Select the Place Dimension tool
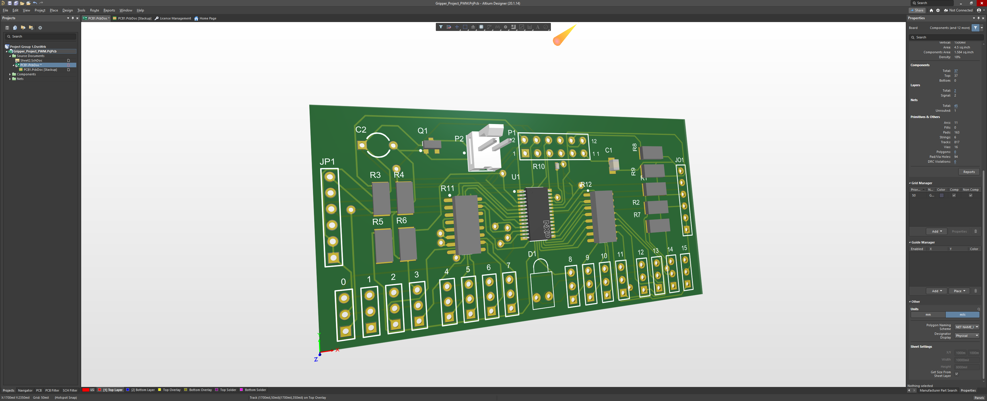Screen dimensions: 987x401 point(530,27)
